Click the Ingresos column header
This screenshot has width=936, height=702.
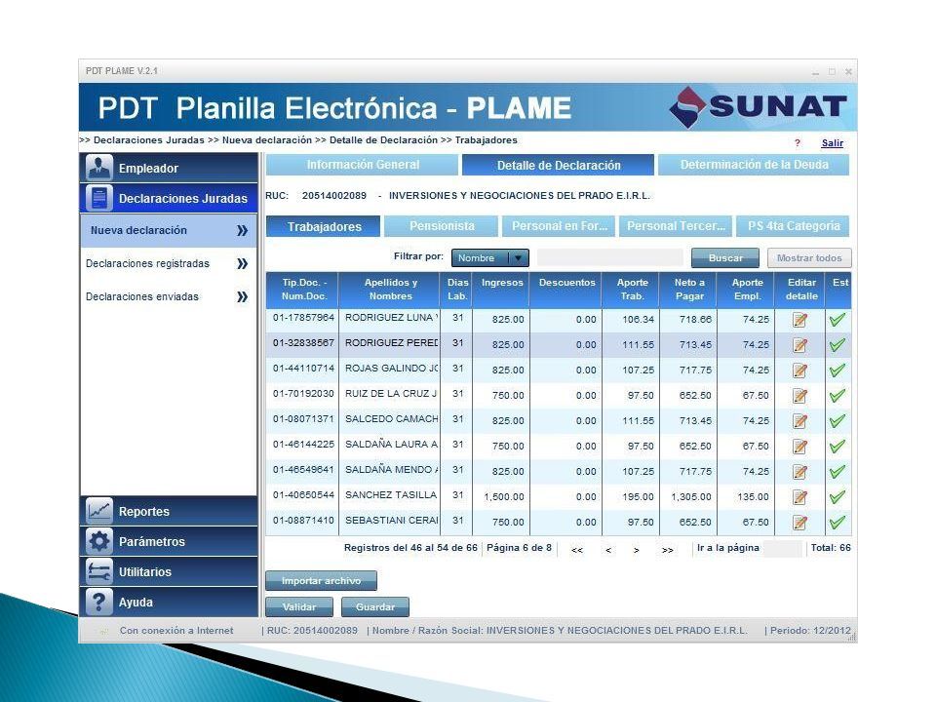502,290
